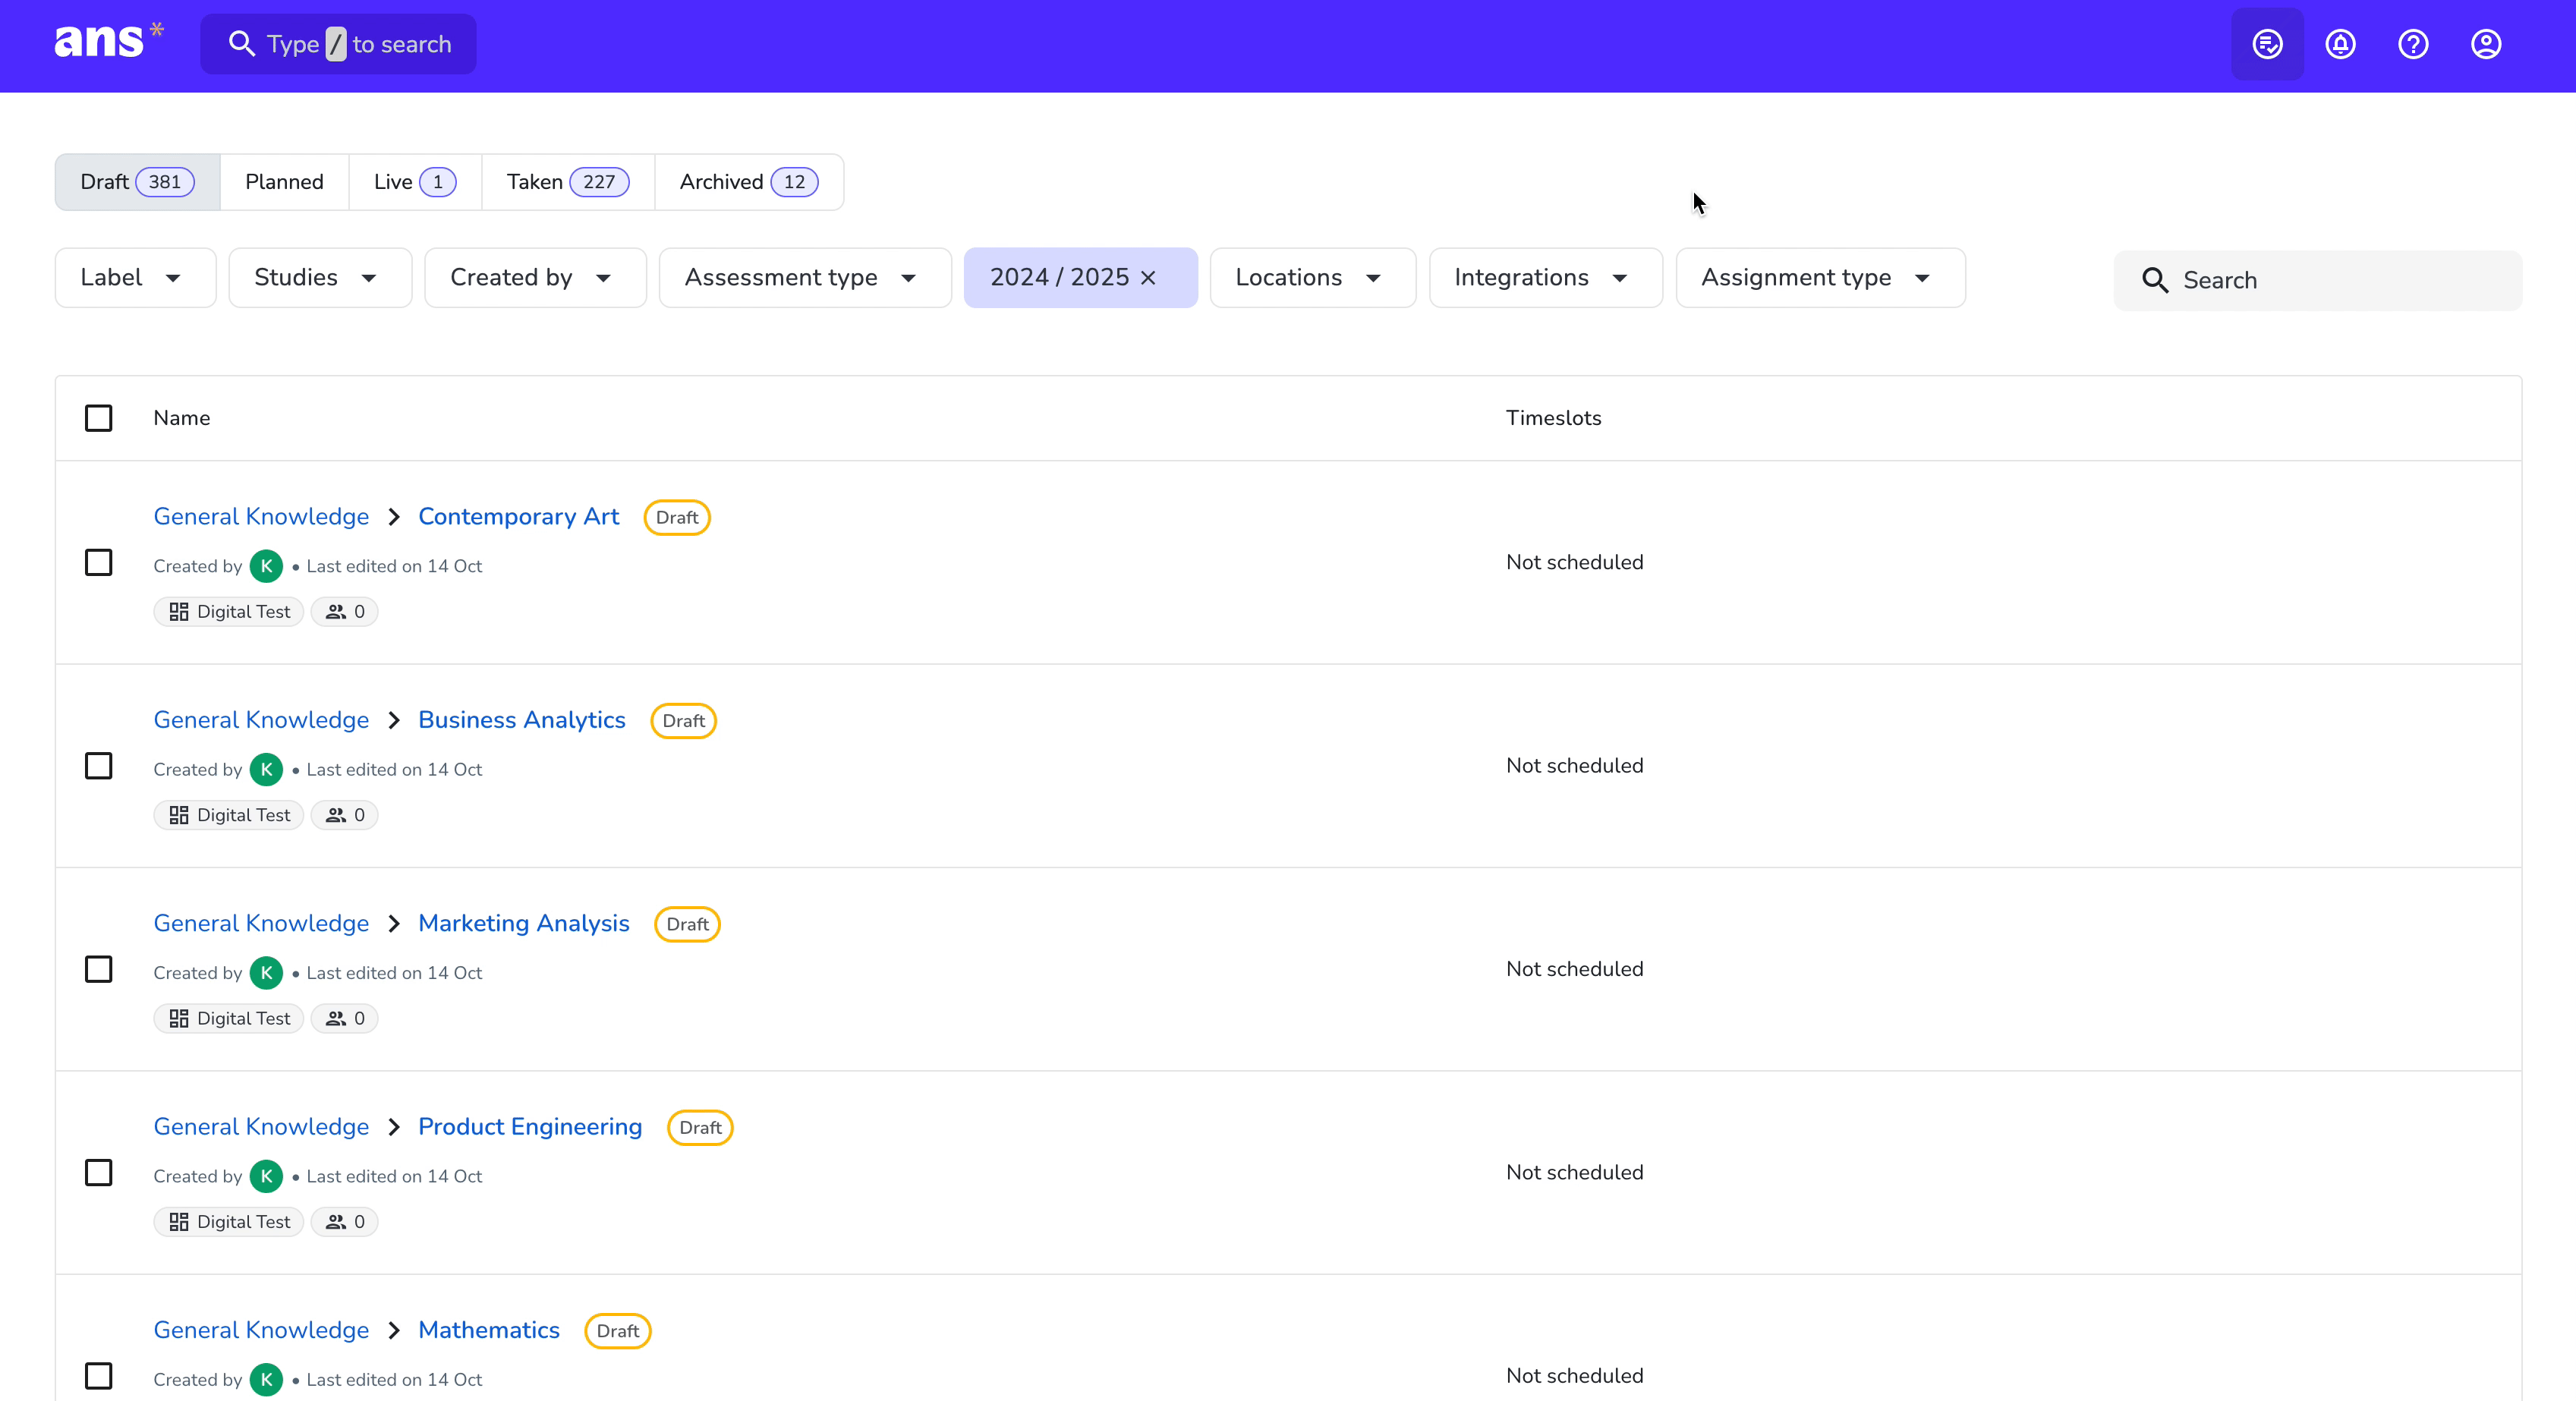Open the Created by filter dropdown

(x=535, y=278)
